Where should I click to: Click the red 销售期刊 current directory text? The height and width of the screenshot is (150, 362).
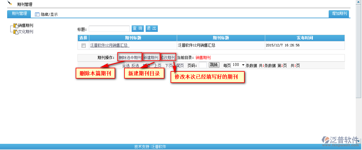tap(203, 58)
